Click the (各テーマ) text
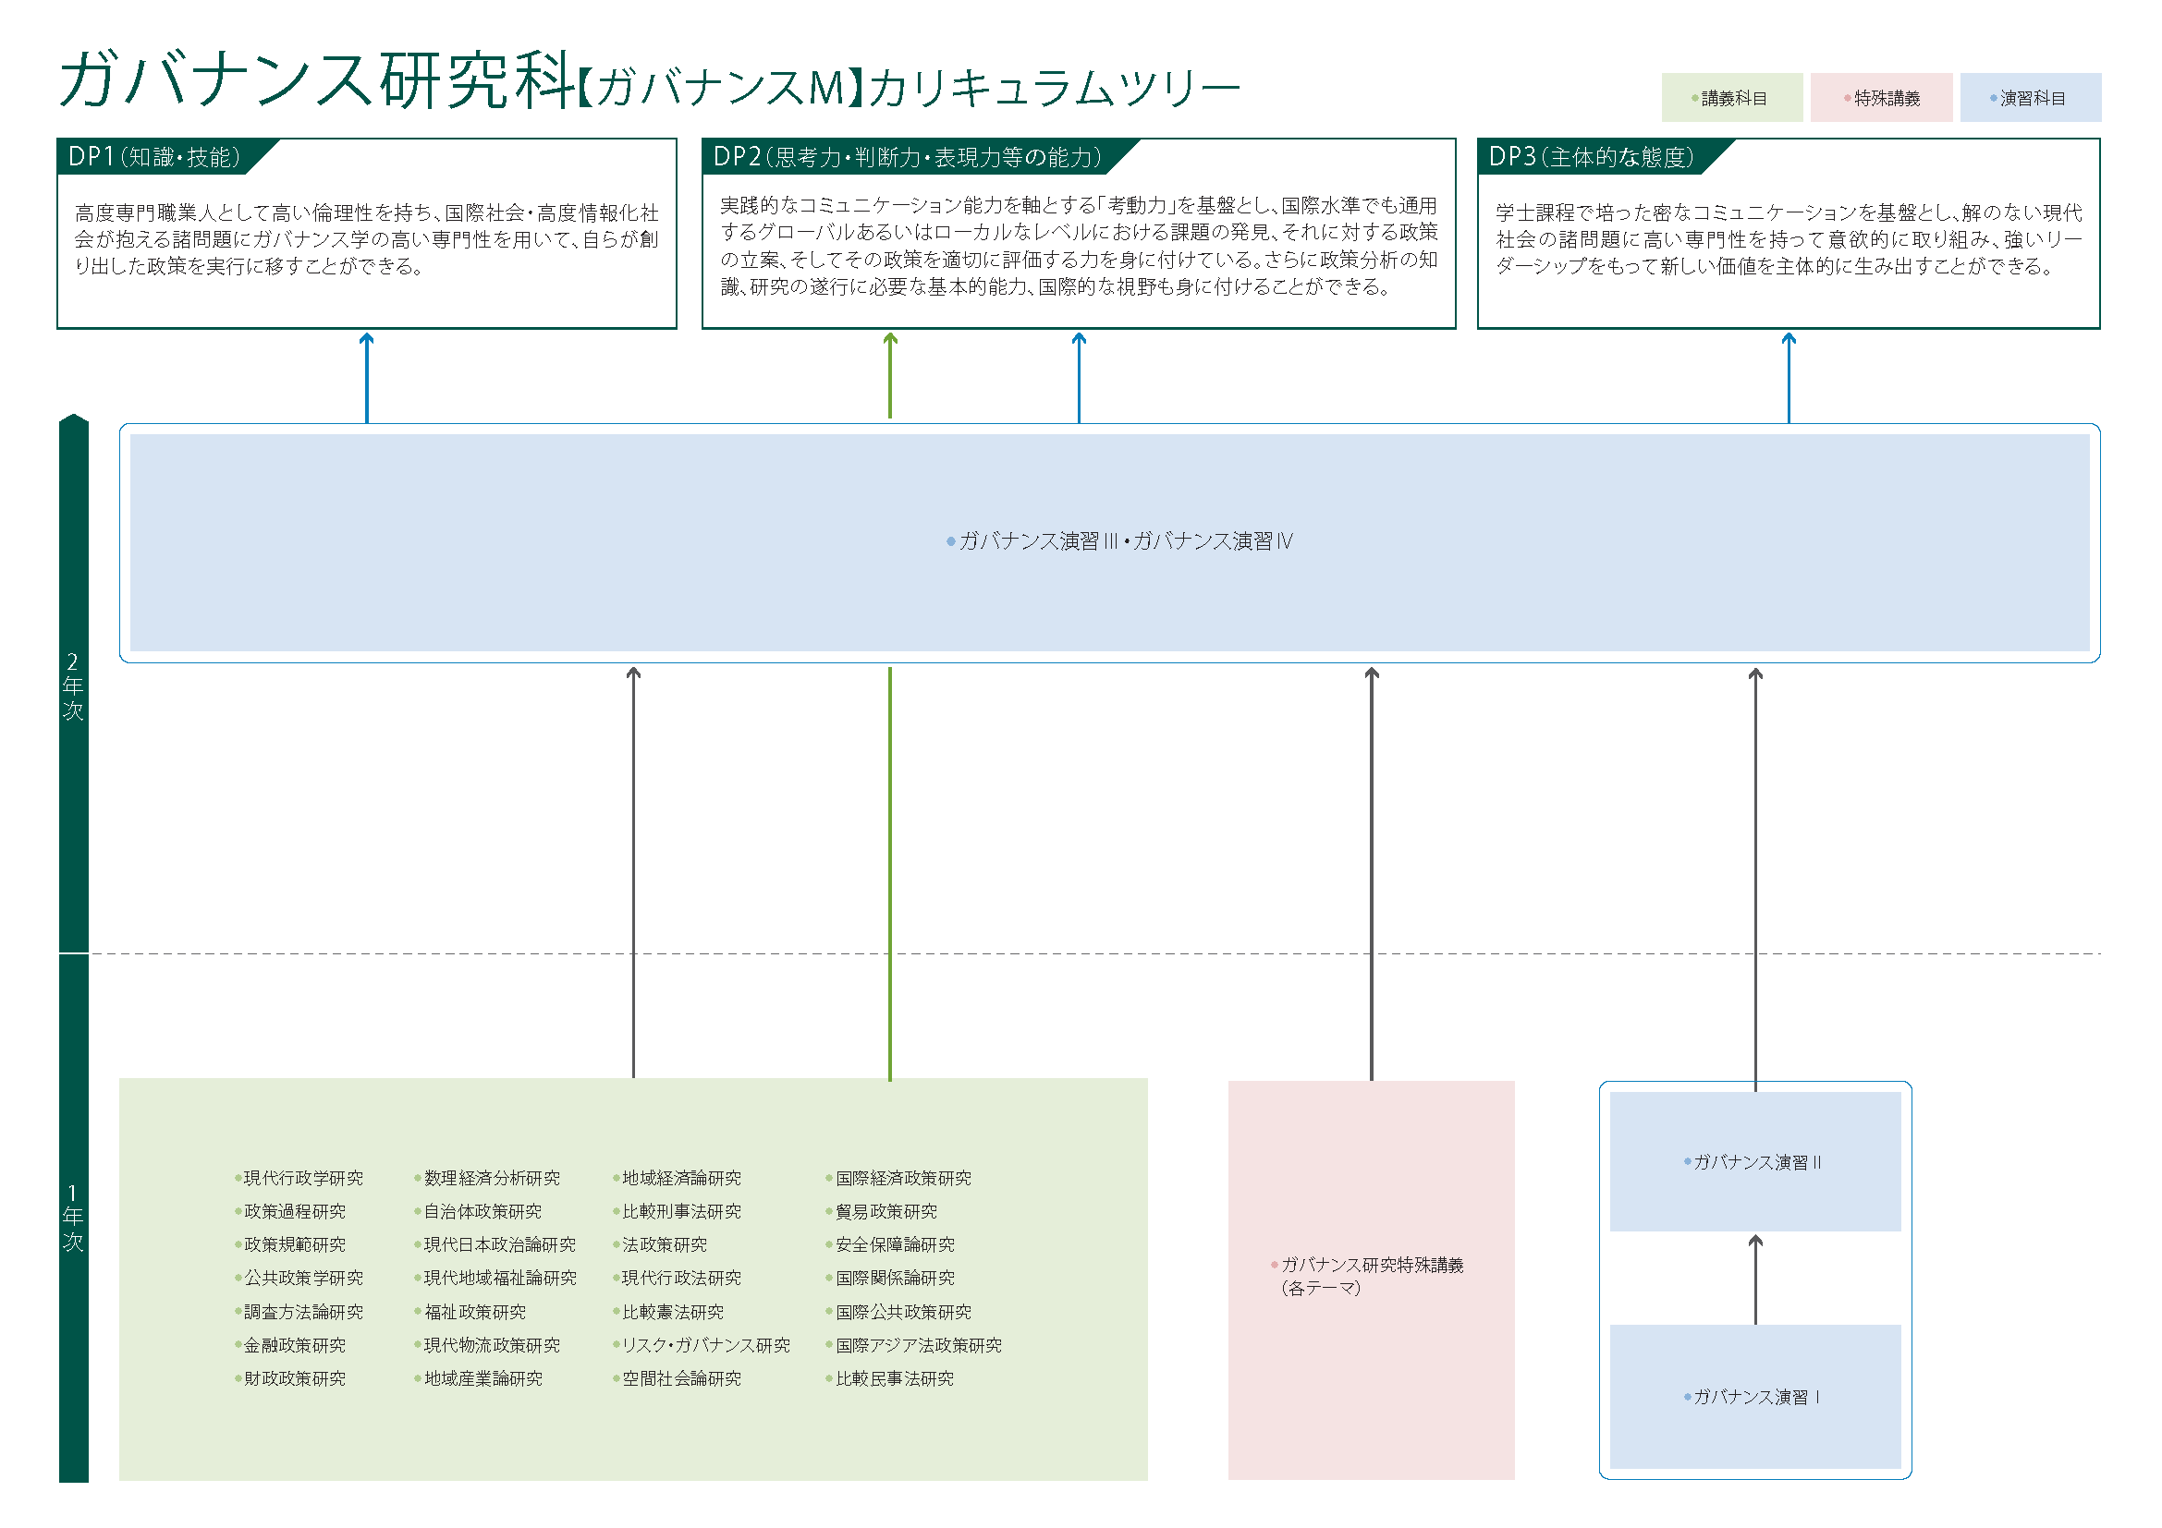 click(x=1321, y=1288)
